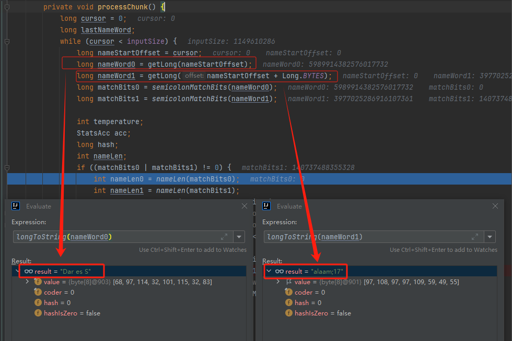Click 'int nameLen1 = nameLen(matchBits1);' line
The image size is (512, 341).
(167, 190)
